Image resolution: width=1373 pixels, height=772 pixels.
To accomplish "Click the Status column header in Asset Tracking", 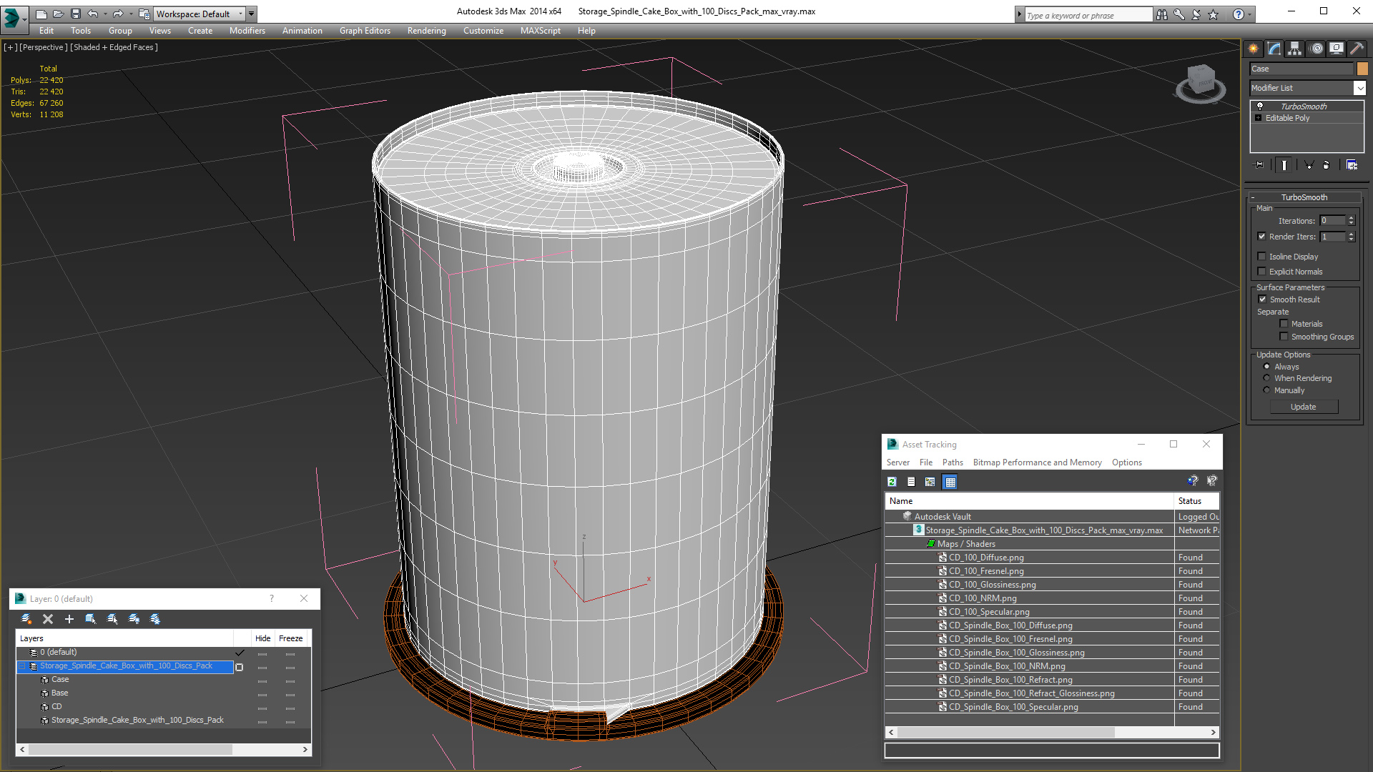I will (1196, 501).
